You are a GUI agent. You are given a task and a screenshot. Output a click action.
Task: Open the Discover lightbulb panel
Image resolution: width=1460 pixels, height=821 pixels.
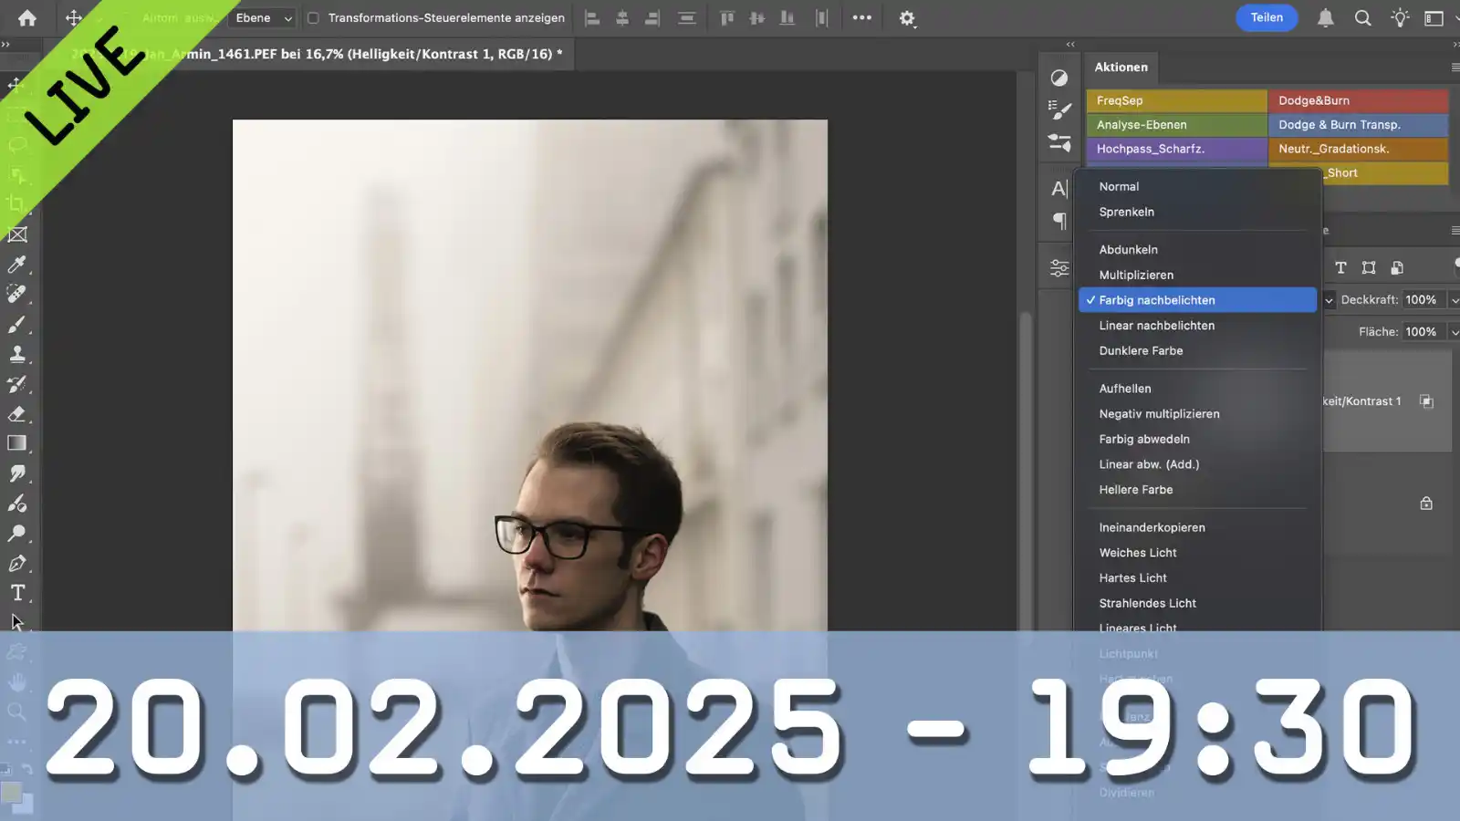[1400, 17]
